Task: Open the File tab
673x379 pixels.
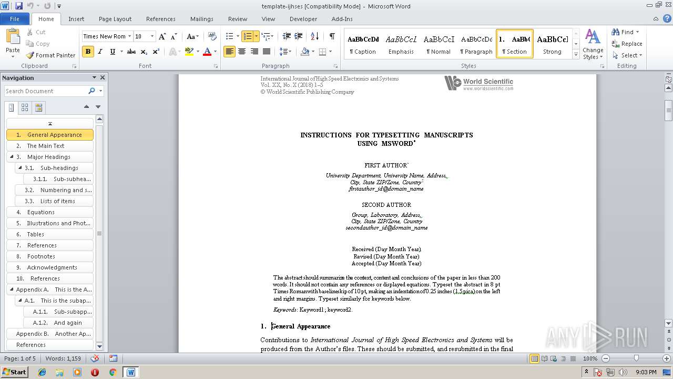Action: point(15,18)
